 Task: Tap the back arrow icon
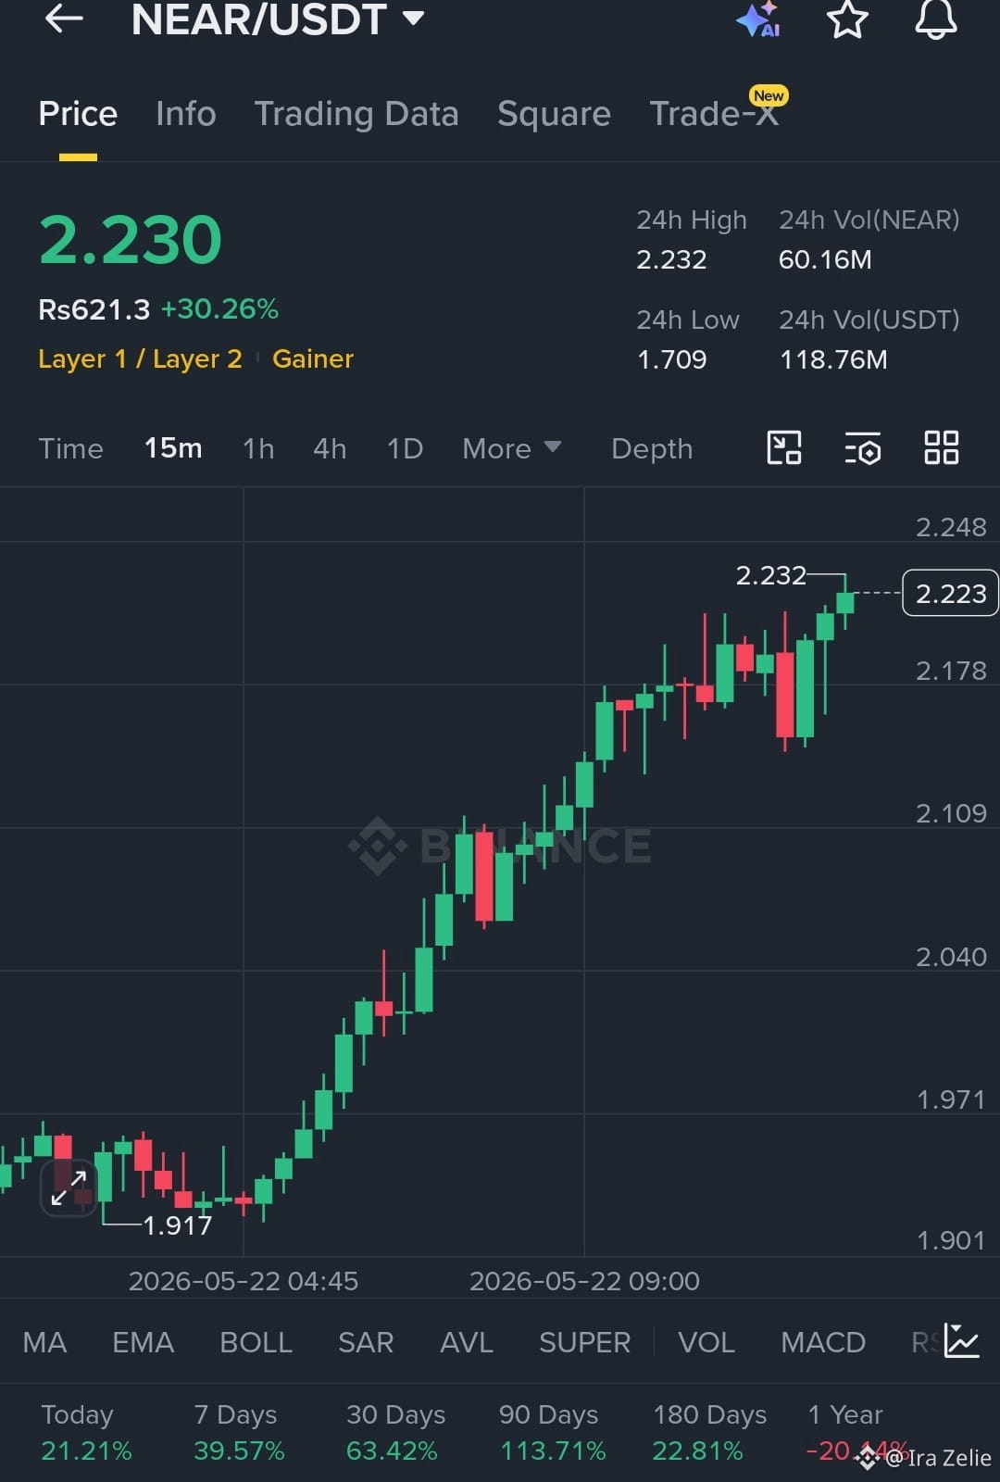click(x=64, y=17)
